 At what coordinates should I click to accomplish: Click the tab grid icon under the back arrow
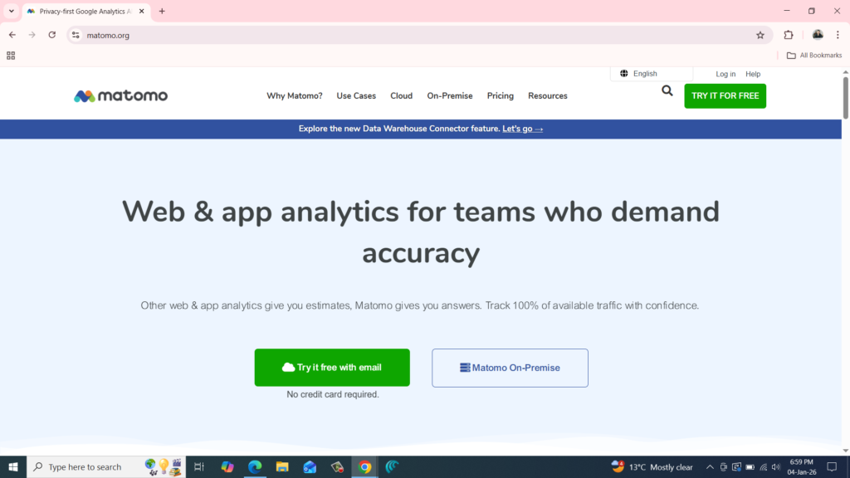tap(11, 56)
